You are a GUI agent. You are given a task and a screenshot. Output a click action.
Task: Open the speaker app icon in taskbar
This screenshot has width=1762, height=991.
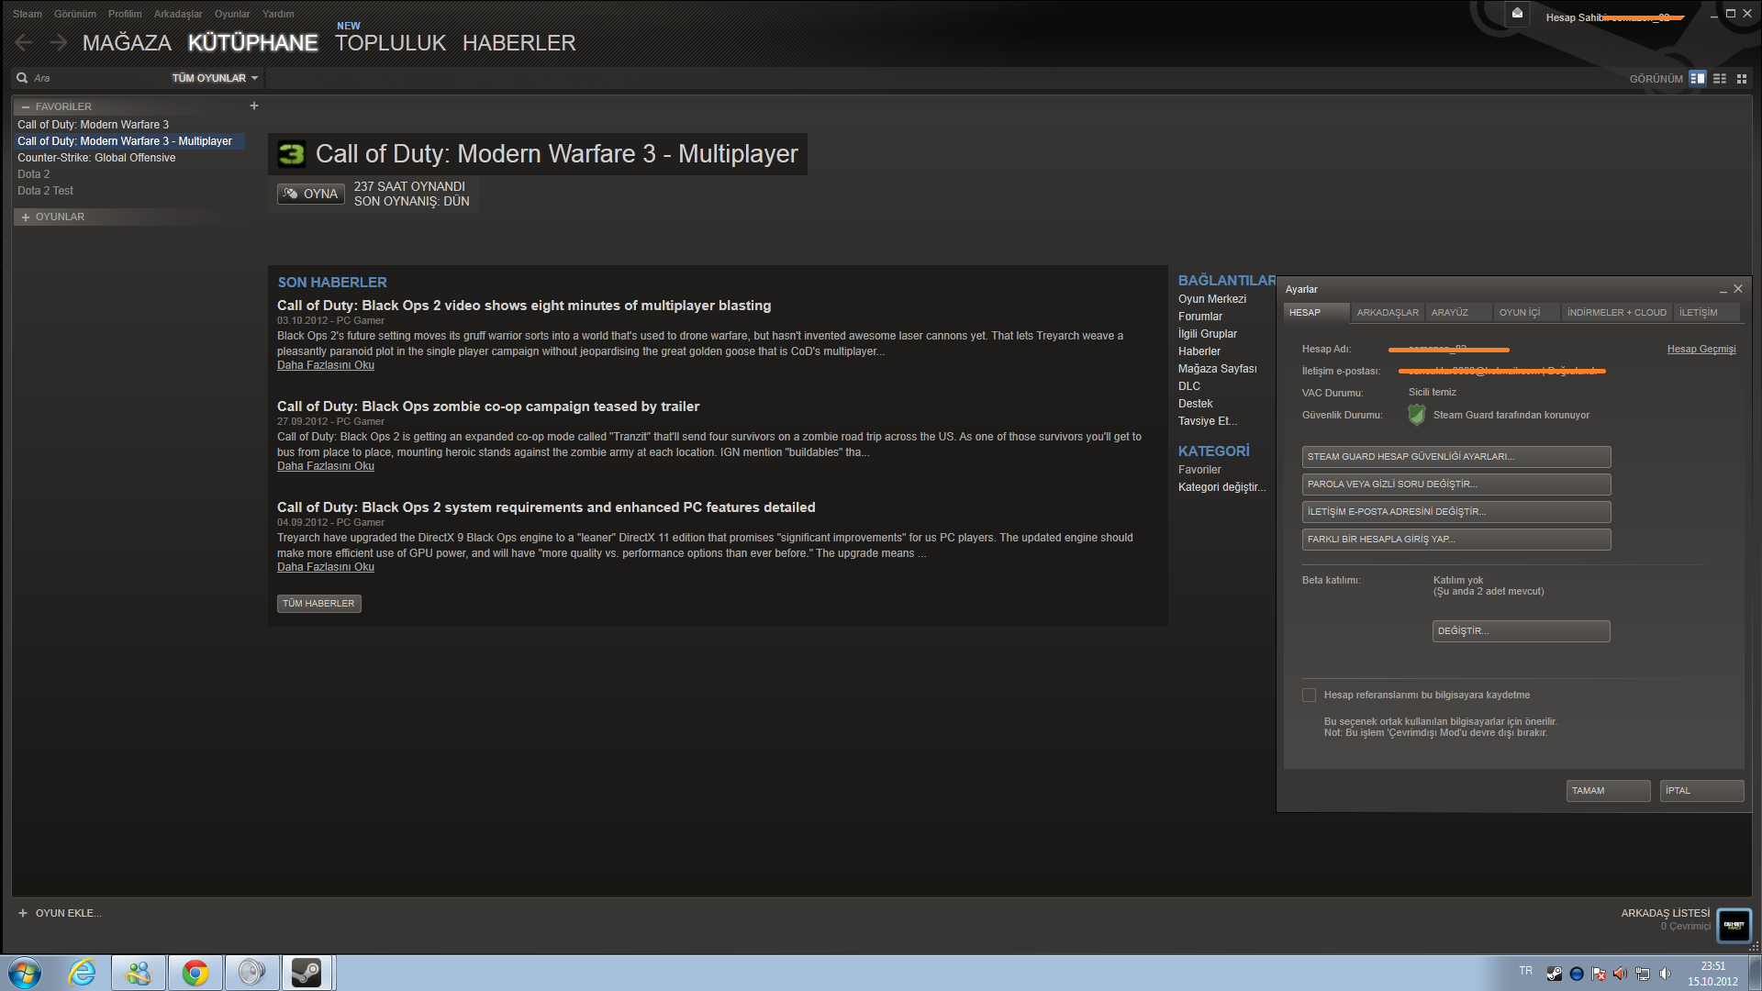pos(251,973)
